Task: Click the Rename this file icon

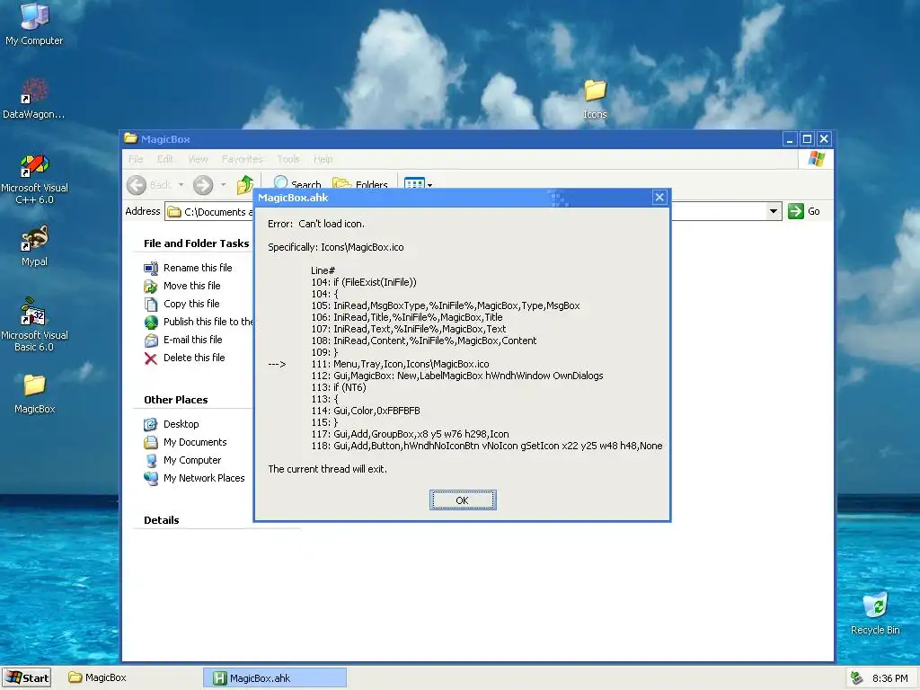Action: click(151, 268)
